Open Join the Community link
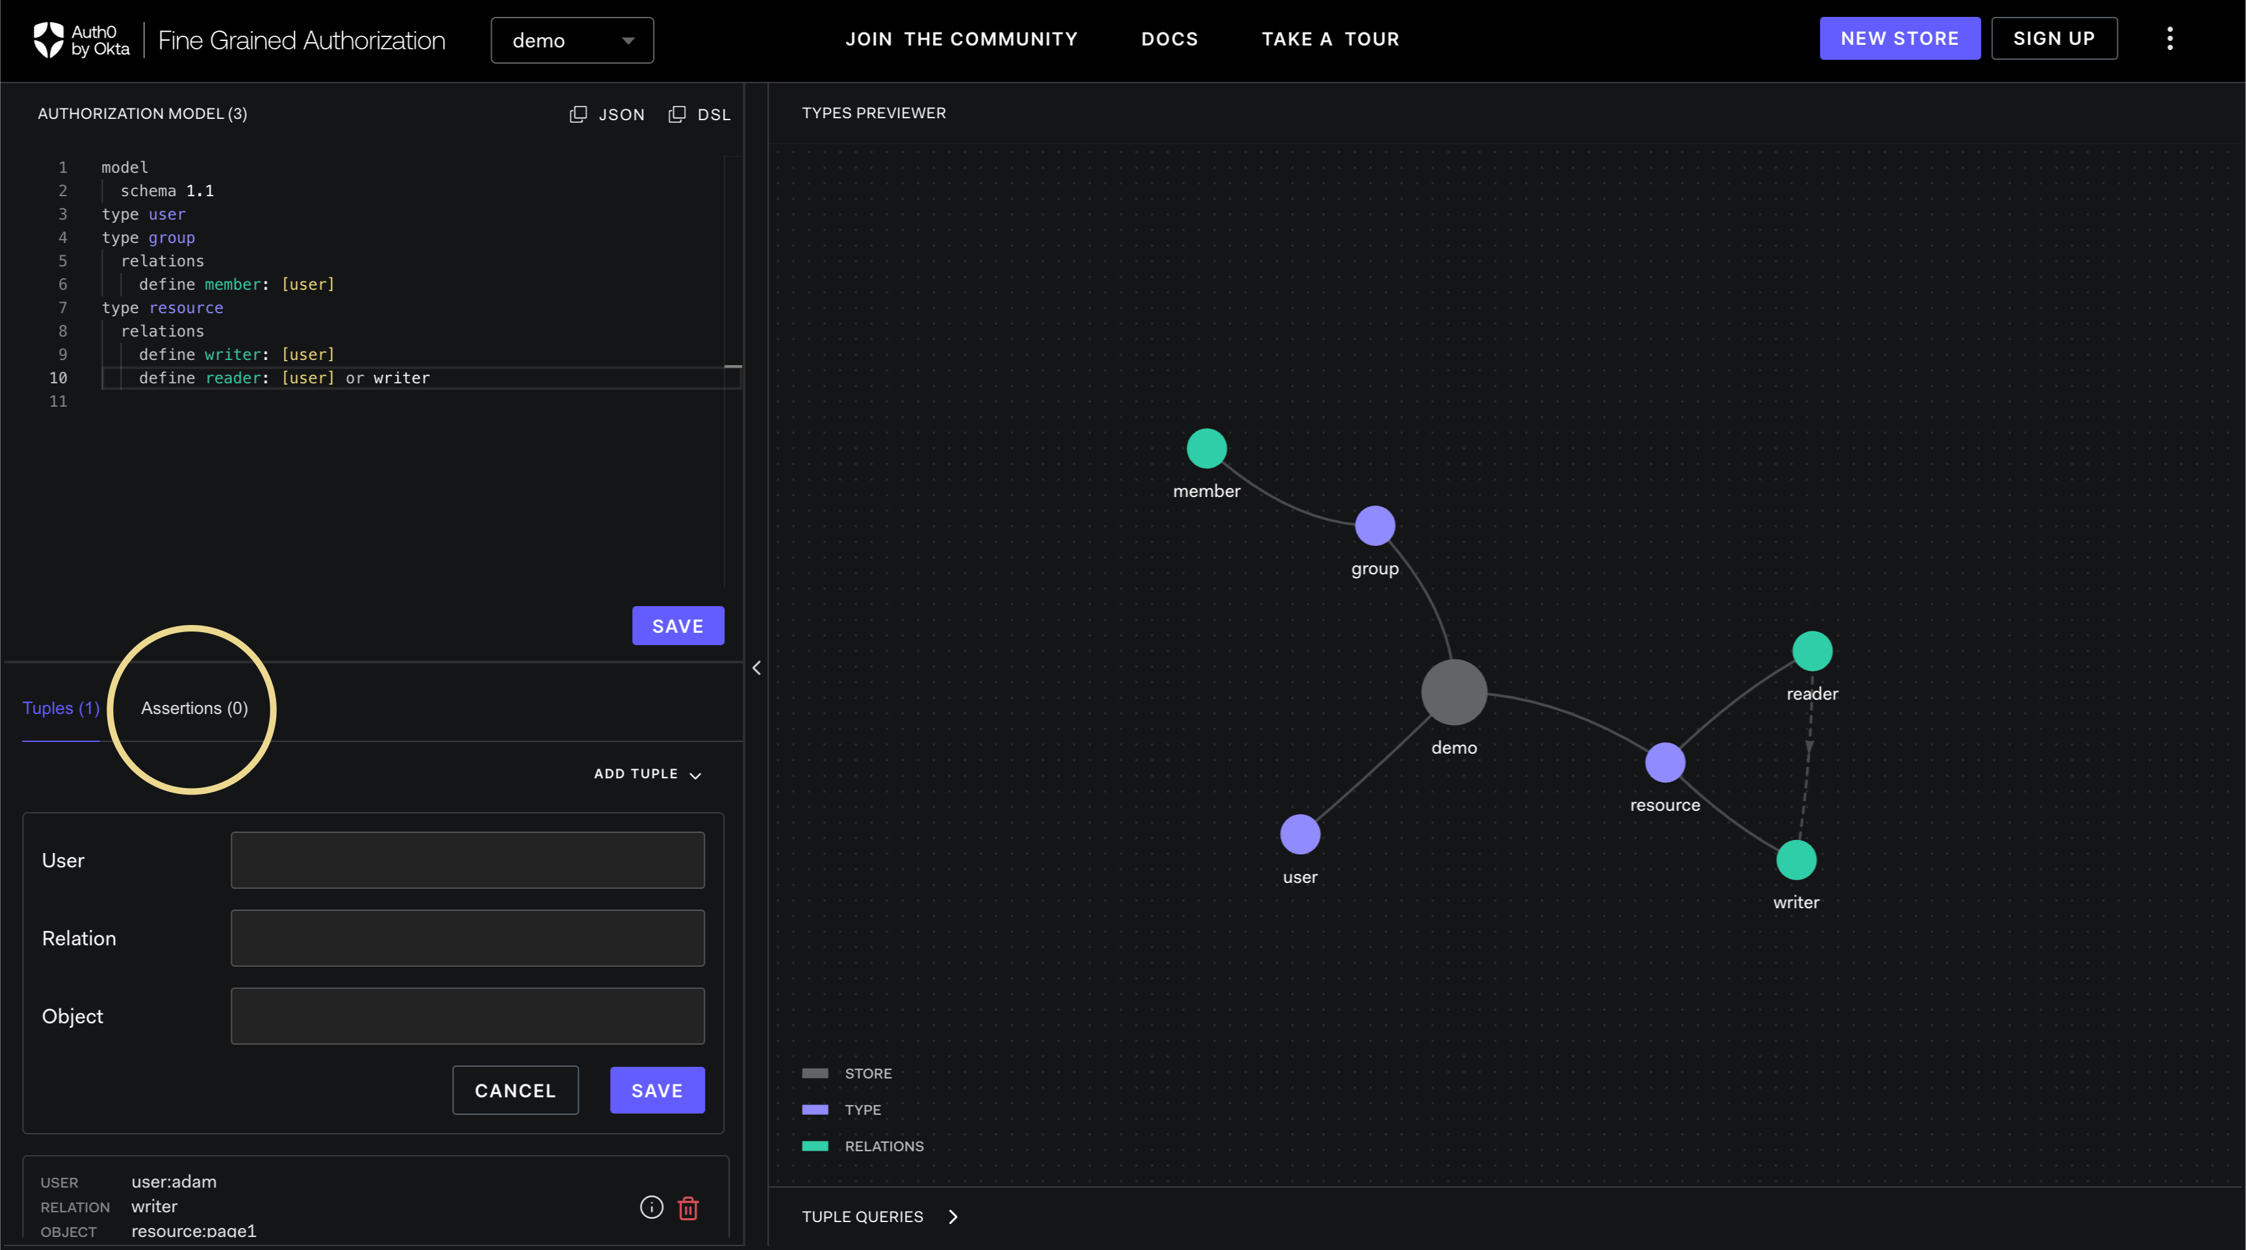 (961, 39)
